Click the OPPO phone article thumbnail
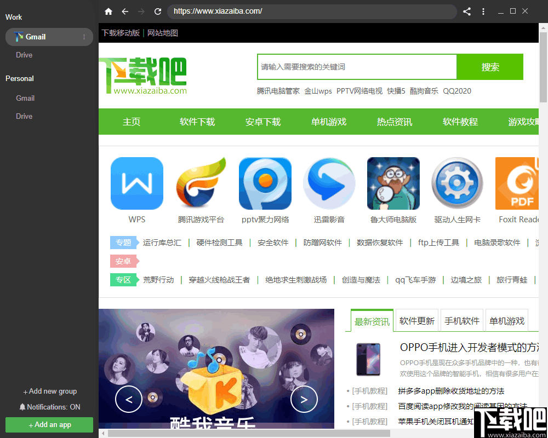This screenshot has width=548, height=438. coord(368,359)
